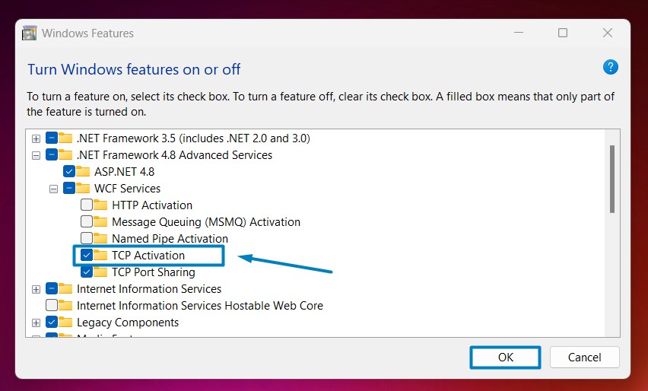Image resolution: width=648 pixels, height=391 pixels.
Task: Click the .NET Framework 4.8 Advanced Services folder icon
Action: pyautogui.click(x=65, y=154)
